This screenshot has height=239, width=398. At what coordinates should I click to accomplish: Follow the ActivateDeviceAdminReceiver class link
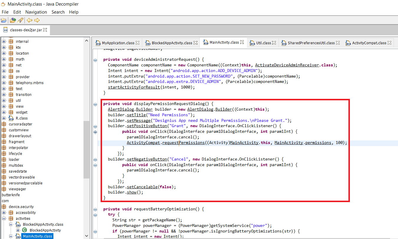(288, 65)
